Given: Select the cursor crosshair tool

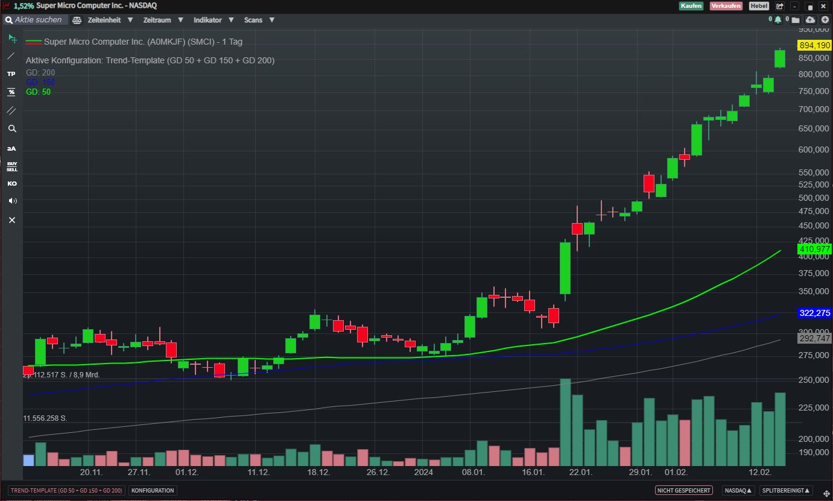Looking at the screenshot, I should click(11, 39).
